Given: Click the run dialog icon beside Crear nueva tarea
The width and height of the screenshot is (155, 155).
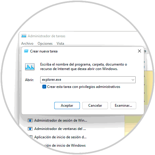Looking at the screenshot, I should pos(26,51).
